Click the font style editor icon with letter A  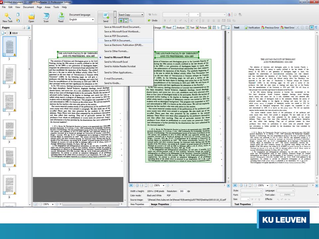[x=229, y=15]
